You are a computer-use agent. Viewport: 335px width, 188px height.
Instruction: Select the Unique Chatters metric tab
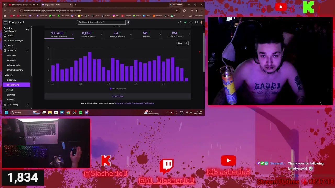[176, 34]
